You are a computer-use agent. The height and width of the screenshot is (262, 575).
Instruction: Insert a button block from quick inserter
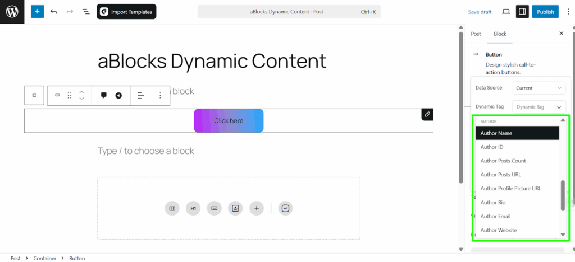pos(215,209)
